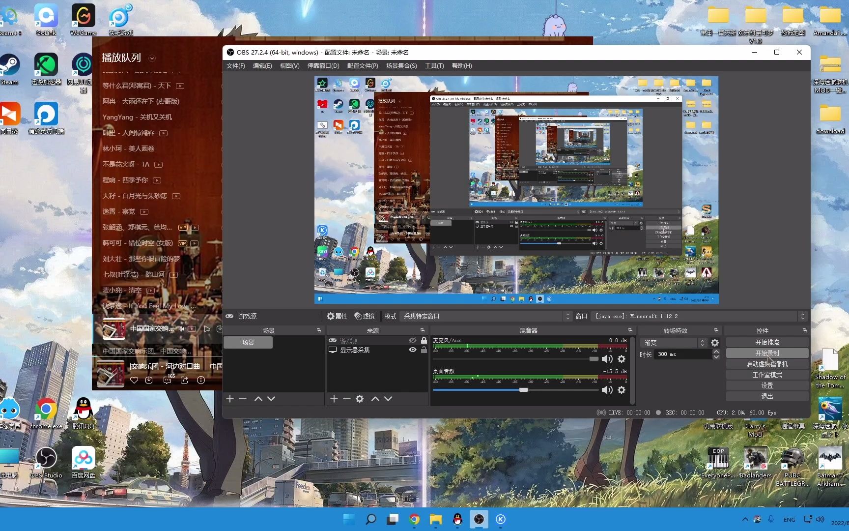Open the 编辑(E) menu

[262, 66]
